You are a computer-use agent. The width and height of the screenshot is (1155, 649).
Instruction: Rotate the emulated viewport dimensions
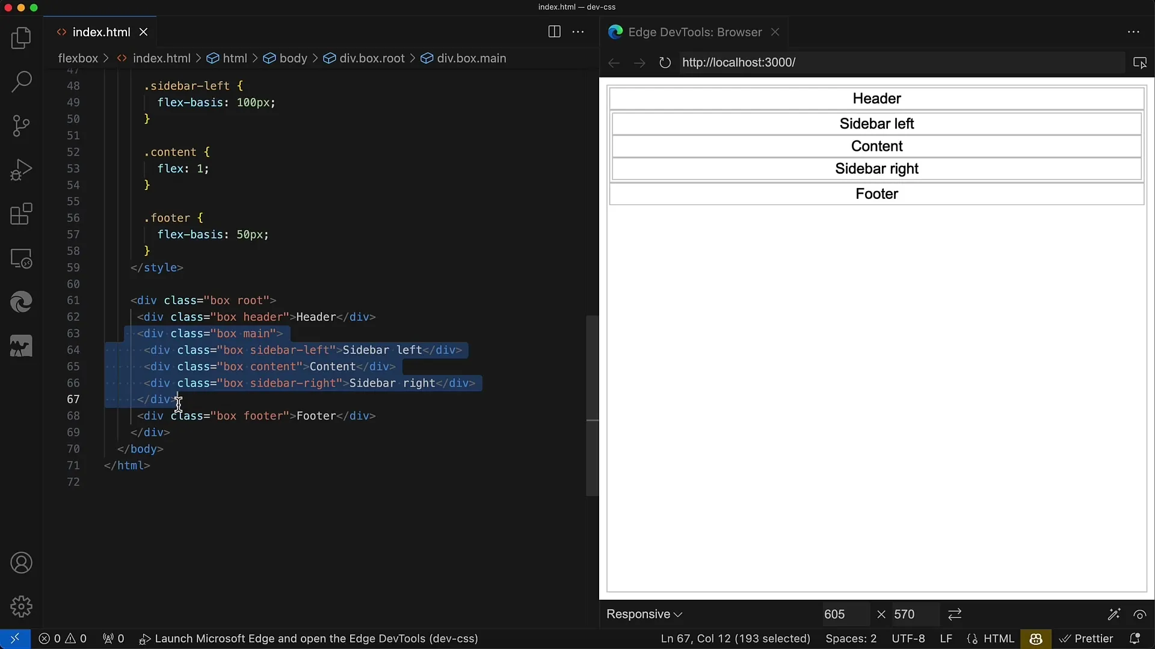[x=955, y=614]
